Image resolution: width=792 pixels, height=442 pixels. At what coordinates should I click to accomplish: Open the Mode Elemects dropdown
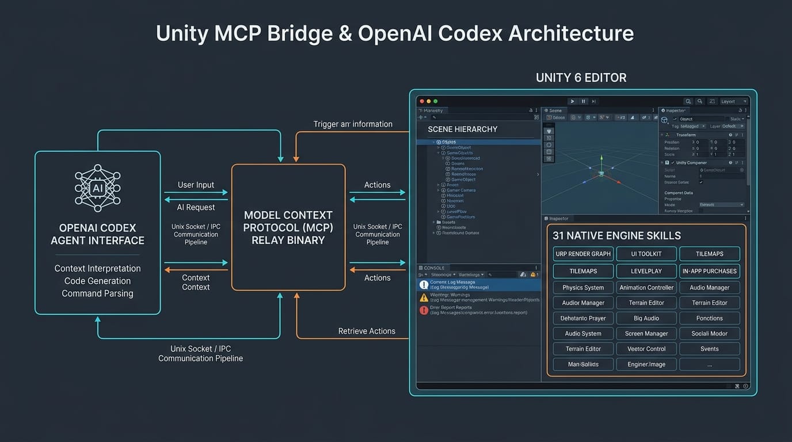(x=722, y=204)
